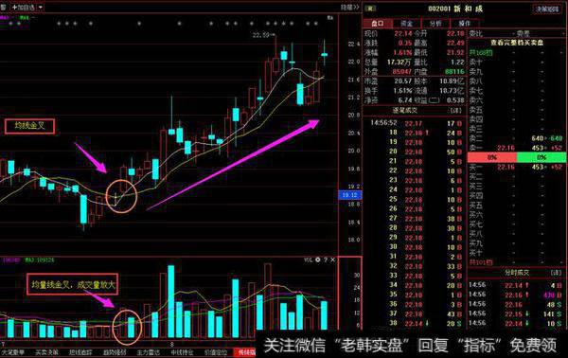Click the 分时成交 section header
The height and width of the screenshot is (358, 568).
click(x=517, y=273)
